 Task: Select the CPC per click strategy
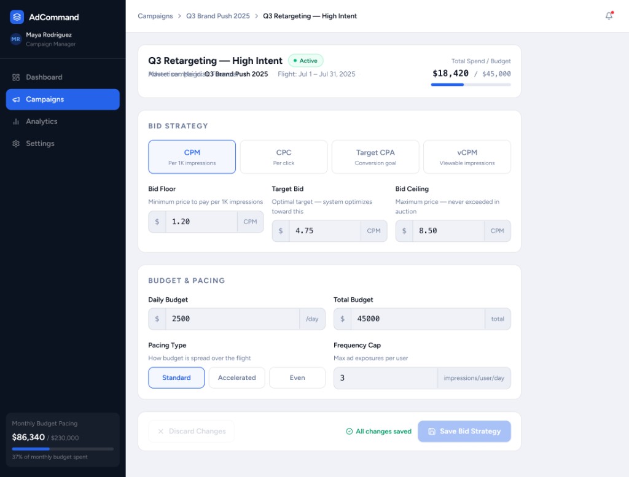(284, 157)
